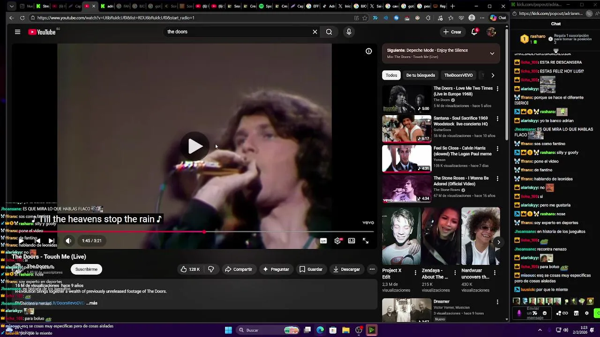Viewport: 600px width, 337px height.
Task: Show hidden system tray icons
Action: tap(540, 330)
